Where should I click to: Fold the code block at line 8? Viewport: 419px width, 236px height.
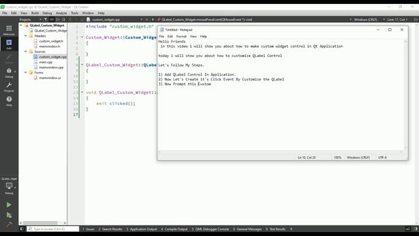pos(82,65)
